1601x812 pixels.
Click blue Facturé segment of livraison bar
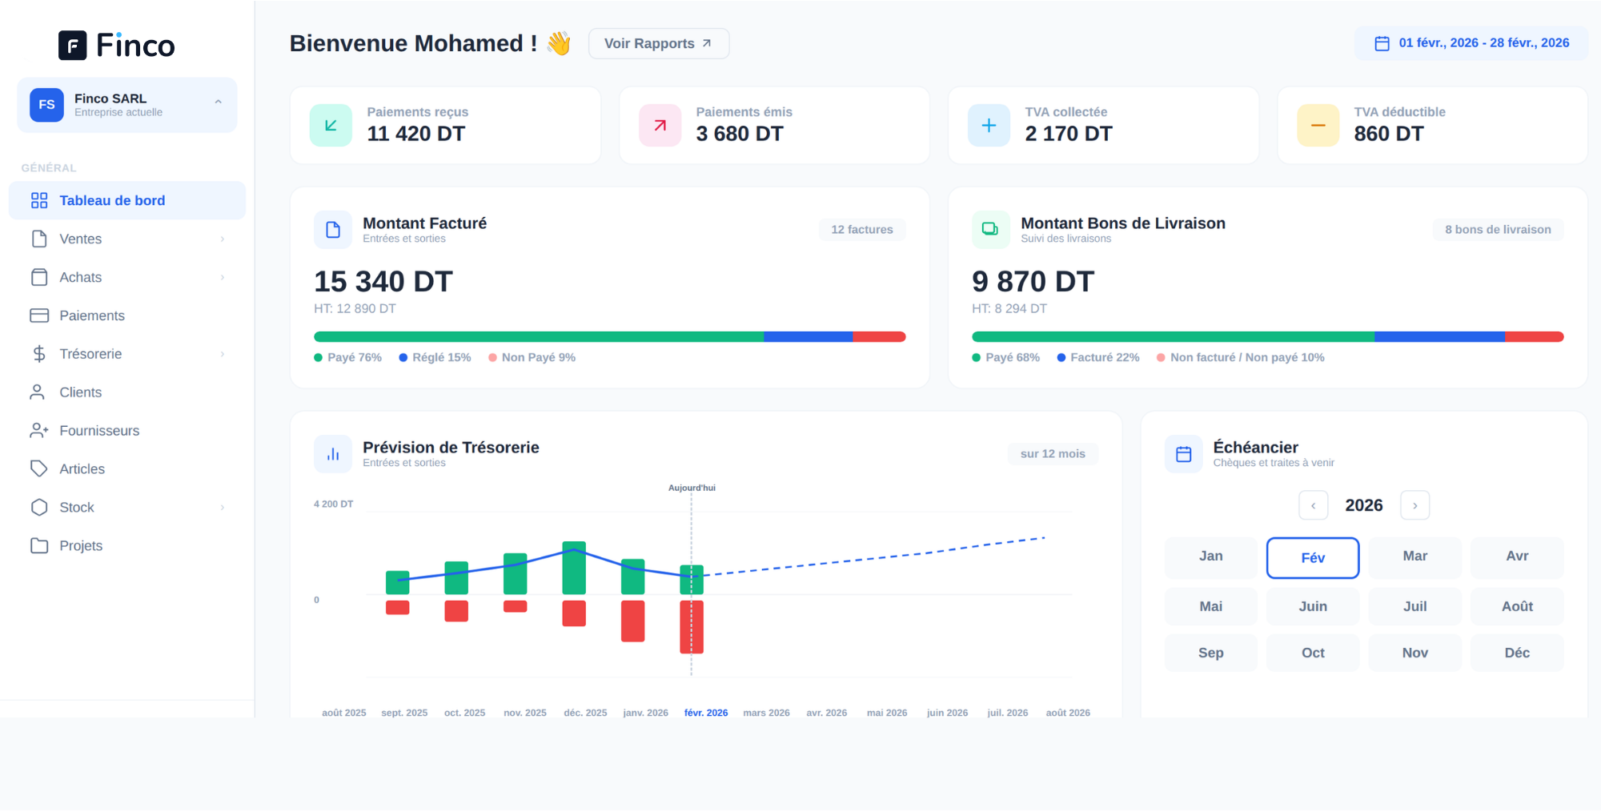point(1439,337)
